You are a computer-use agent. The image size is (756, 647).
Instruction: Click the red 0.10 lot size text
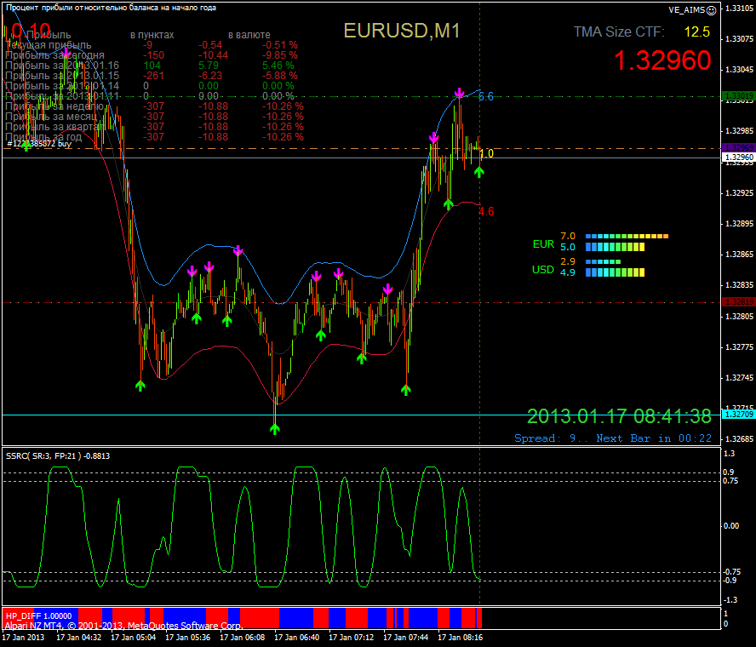[x=31, y=31]
